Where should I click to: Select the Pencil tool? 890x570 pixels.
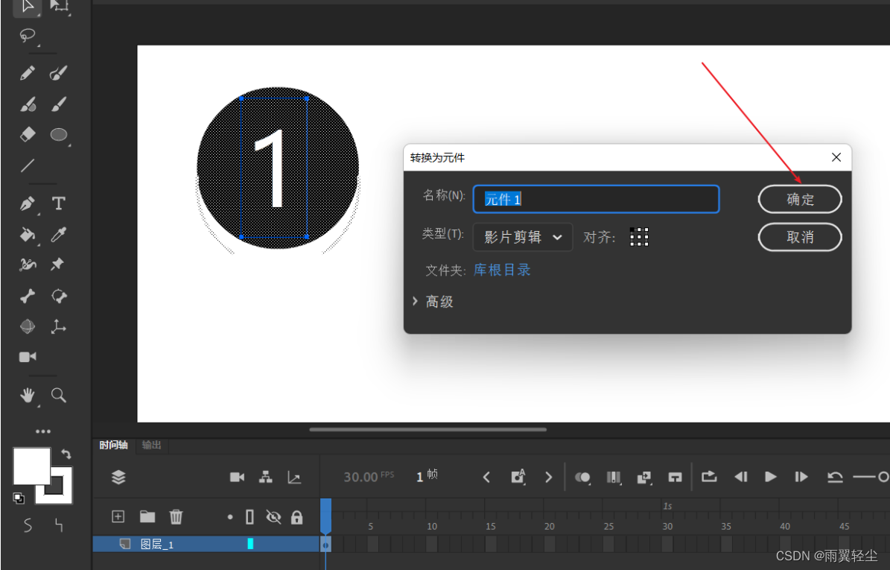28,73
